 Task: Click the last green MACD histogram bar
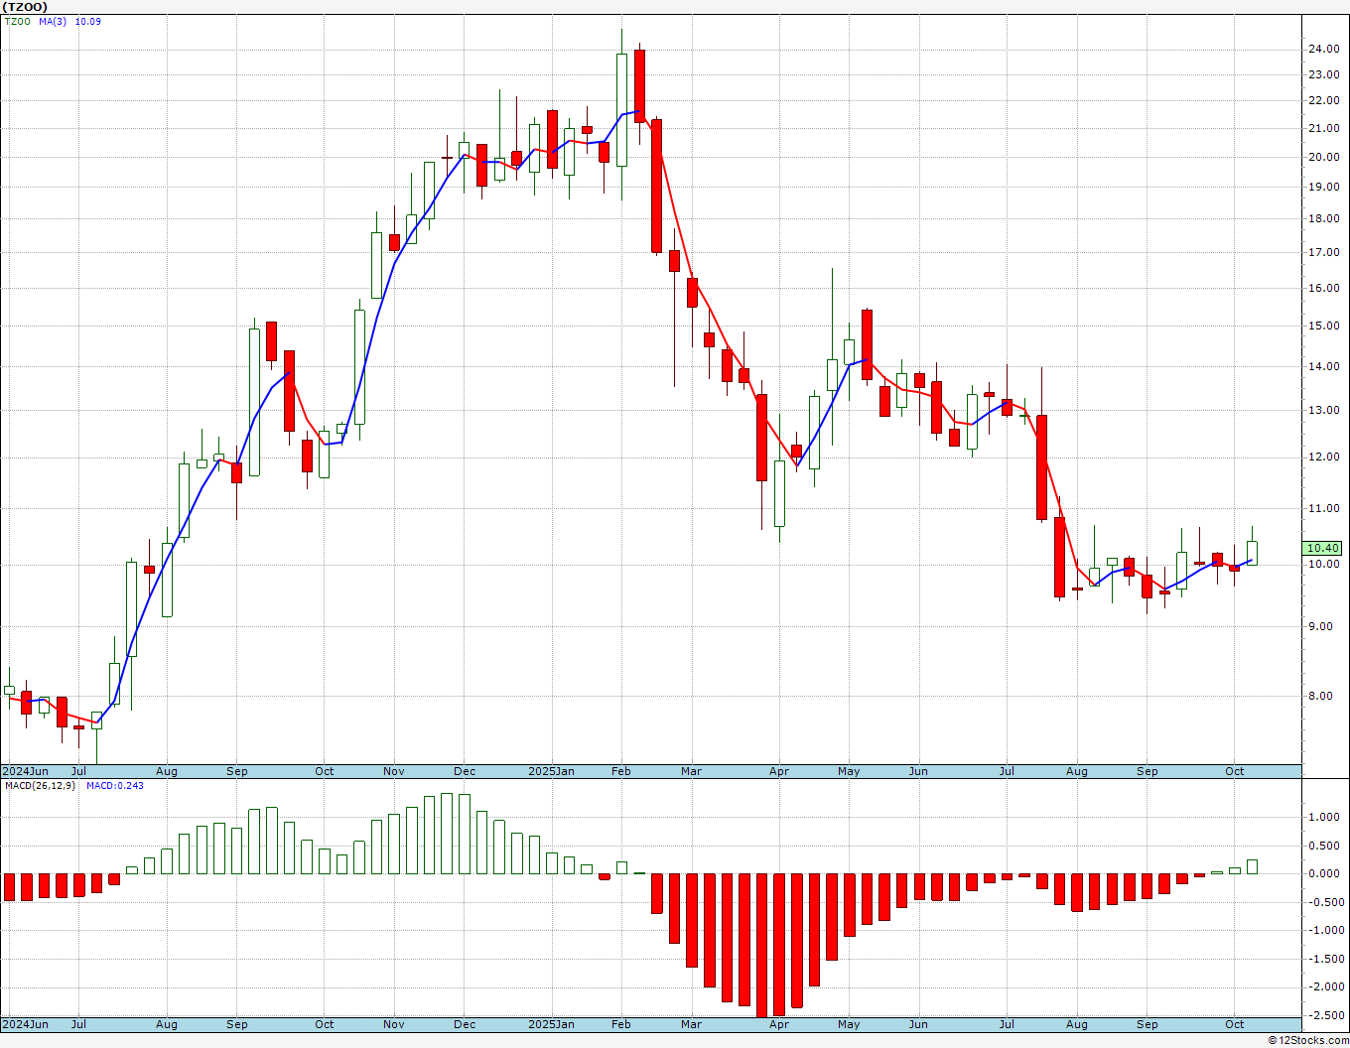1253,866
